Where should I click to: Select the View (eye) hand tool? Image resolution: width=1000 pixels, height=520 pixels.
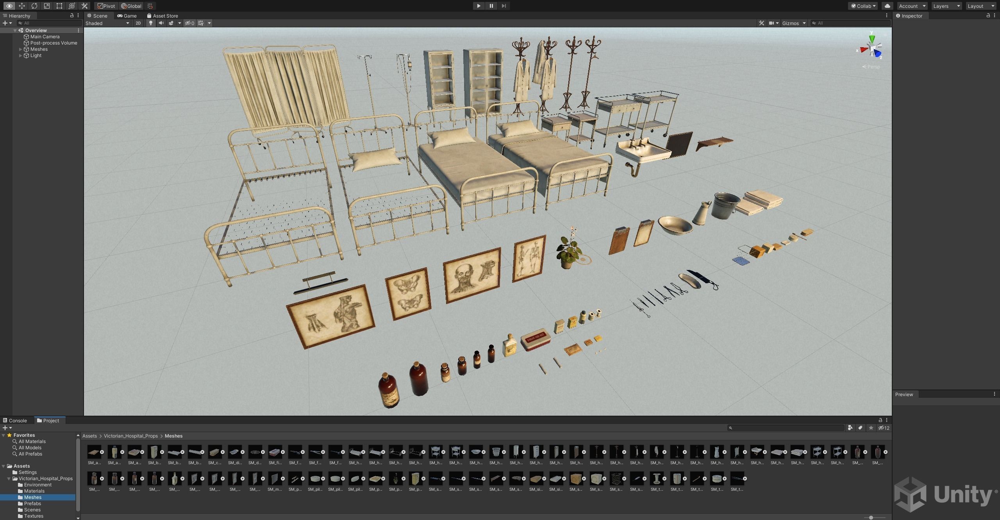pyautogui.click(x=9, y=6)
